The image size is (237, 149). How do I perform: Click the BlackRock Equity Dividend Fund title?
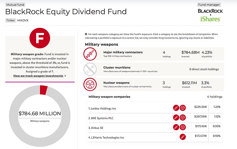tap(66, 12)
